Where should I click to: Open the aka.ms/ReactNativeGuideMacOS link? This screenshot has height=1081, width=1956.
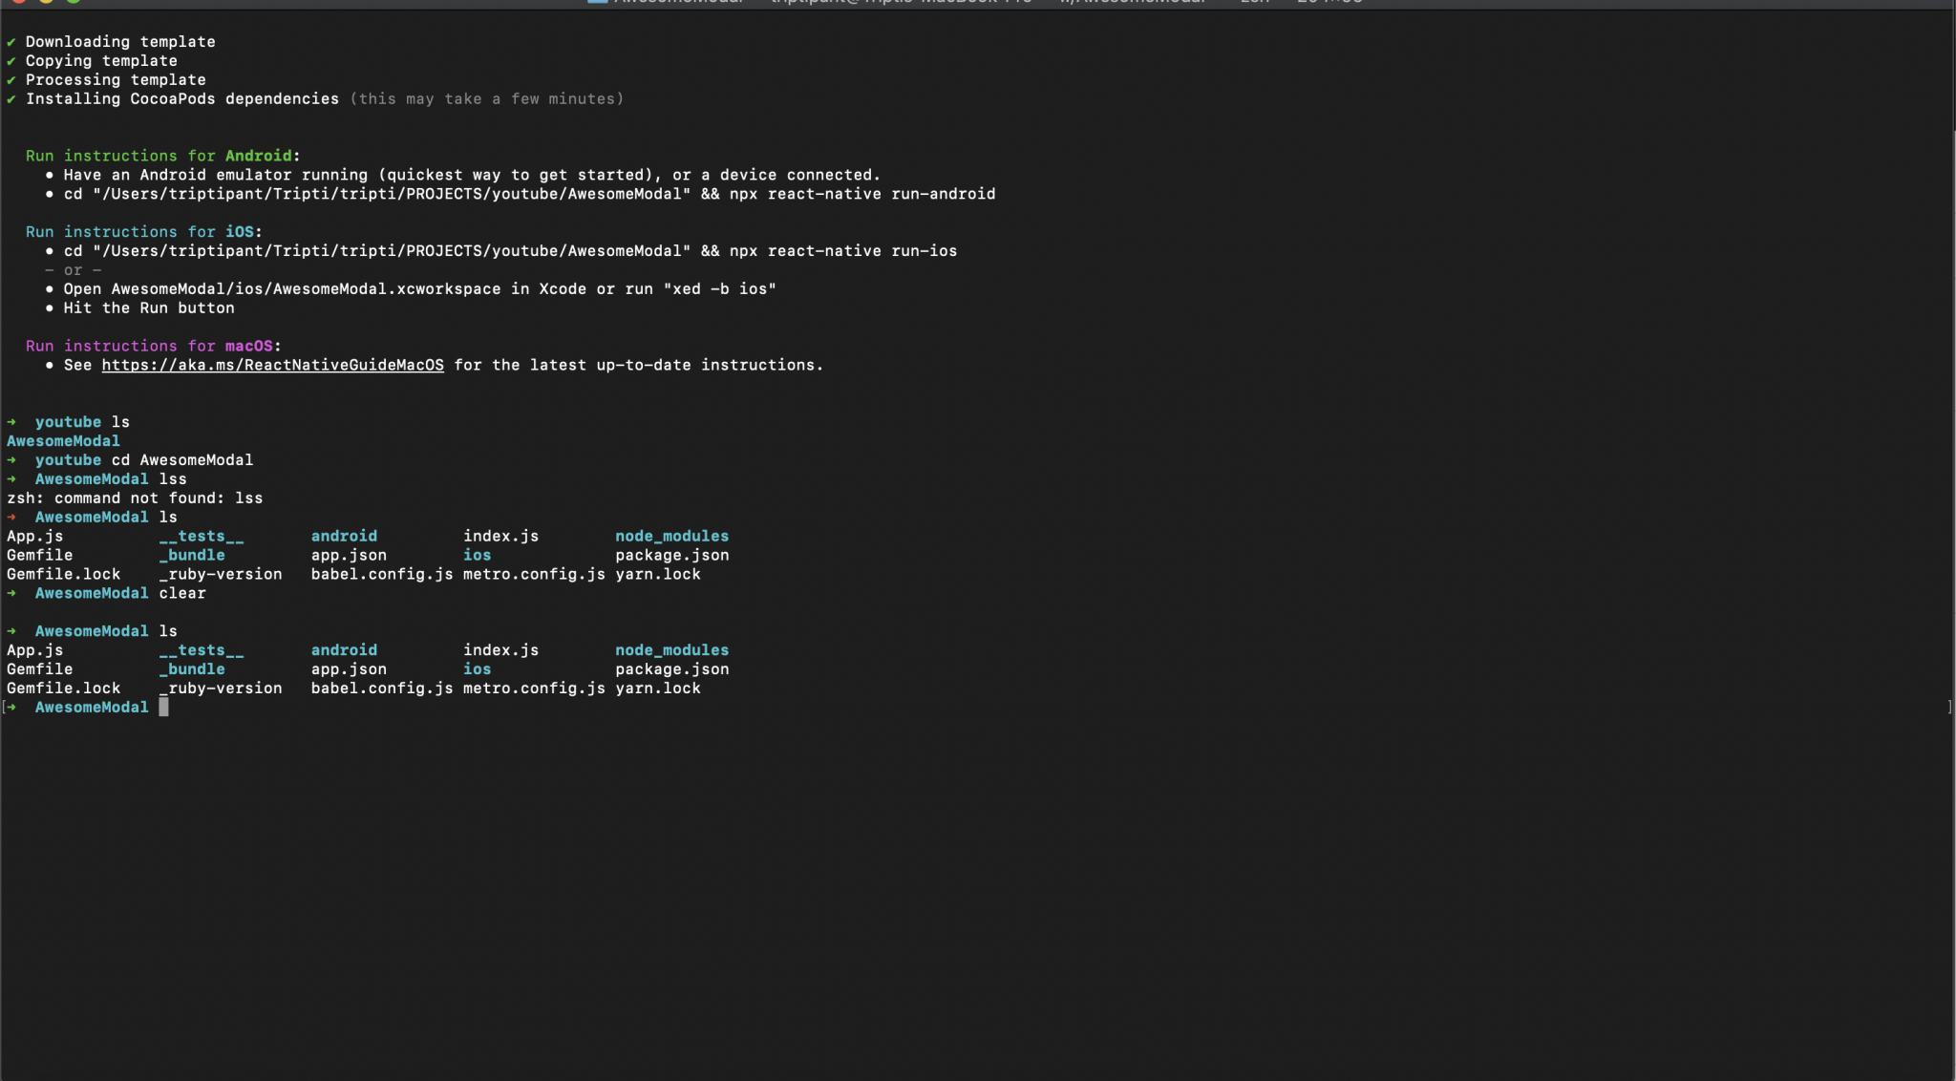click(x=272, y=365)
